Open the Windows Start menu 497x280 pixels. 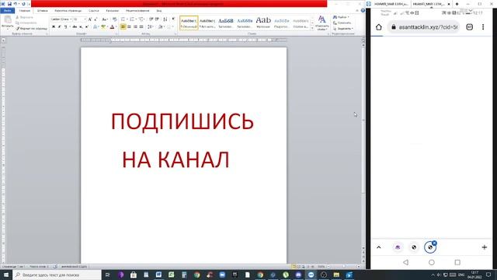pyautogui.click(x=6, y=275)
